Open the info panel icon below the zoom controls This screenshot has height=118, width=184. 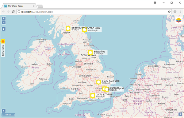point(4,29)
